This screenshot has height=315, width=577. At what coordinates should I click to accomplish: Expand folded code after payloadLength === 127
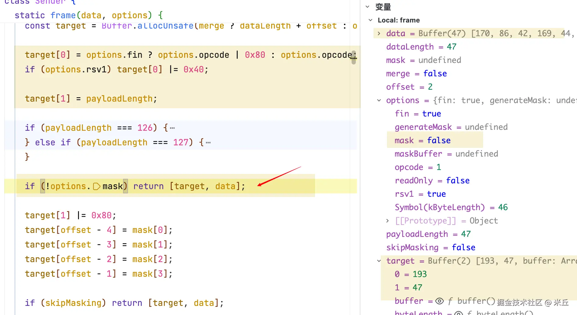[208, 143]
